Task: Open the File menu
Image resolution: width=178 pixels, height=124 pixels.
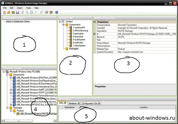Action: click(5, 8)
